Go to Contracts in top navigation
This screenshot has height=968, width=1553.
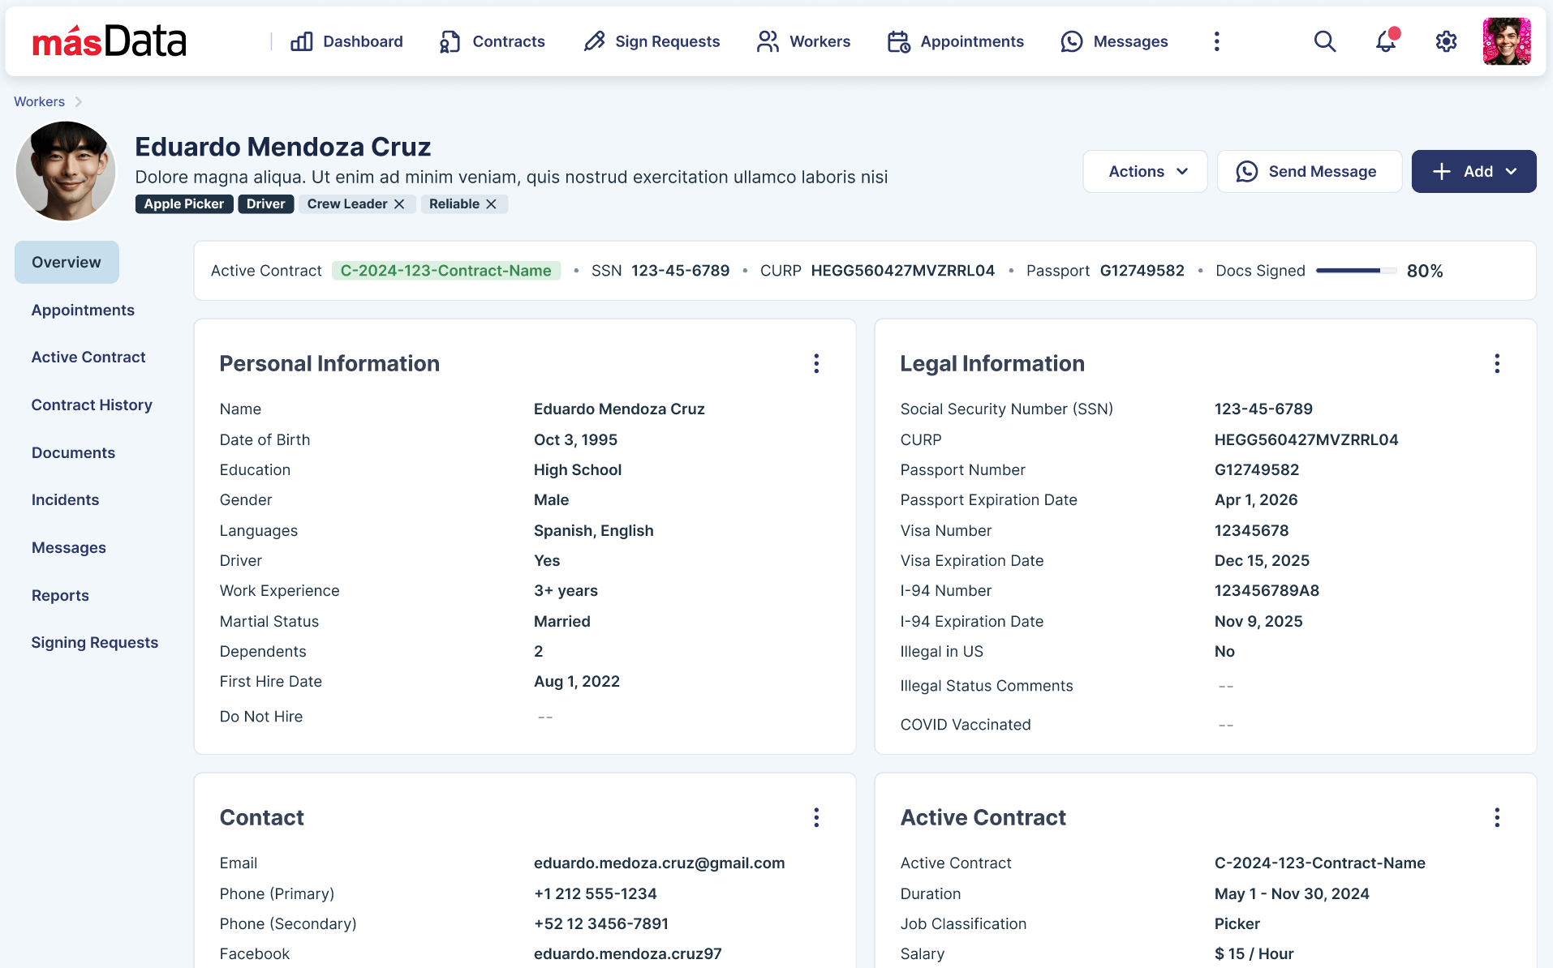(x=492, y=41)
